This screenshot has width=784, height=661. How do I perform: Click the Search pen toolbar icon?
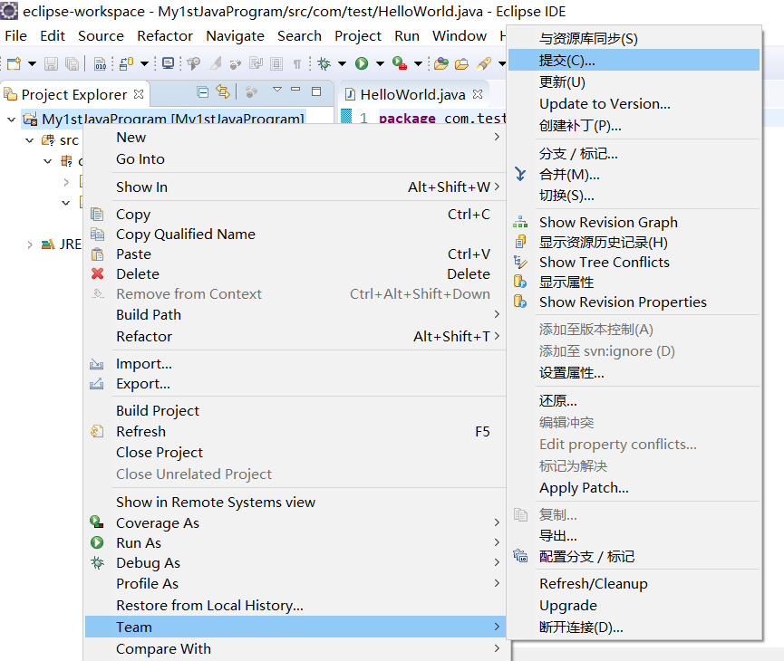pyautogui.click(x=483, y=63)
